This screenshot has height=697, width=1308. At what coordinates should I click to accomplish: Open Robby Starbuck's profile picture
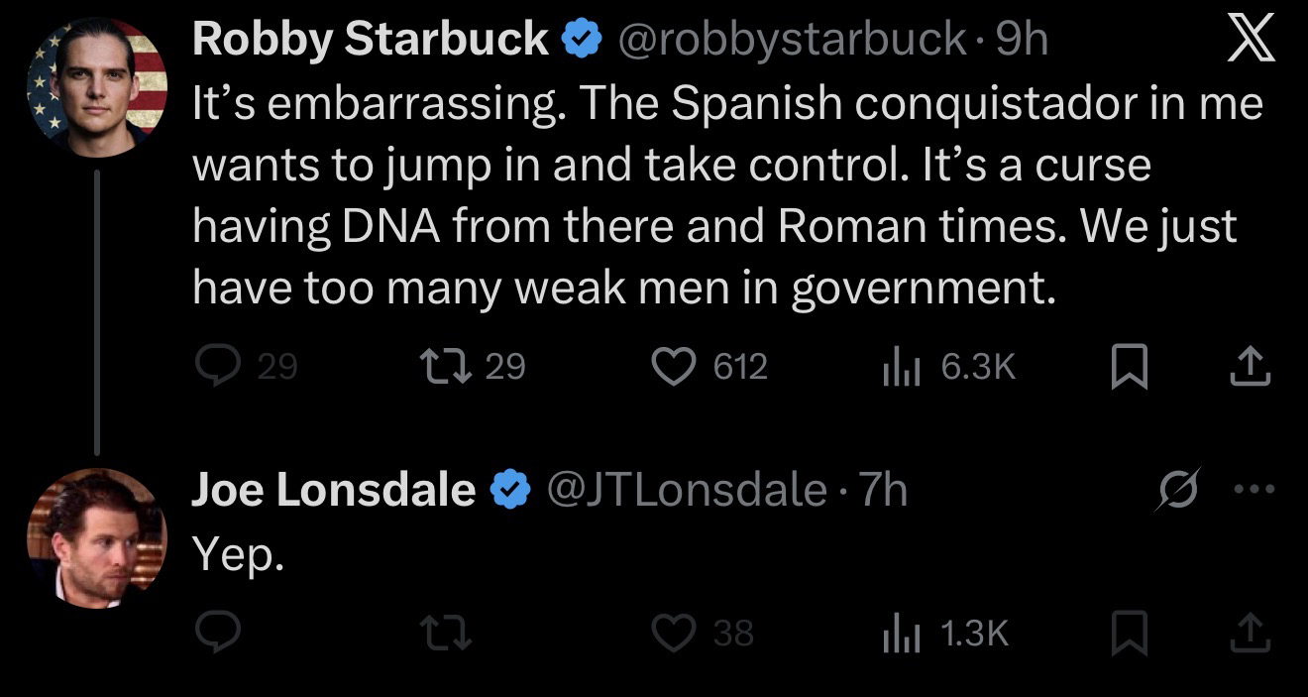coord(96,86)
